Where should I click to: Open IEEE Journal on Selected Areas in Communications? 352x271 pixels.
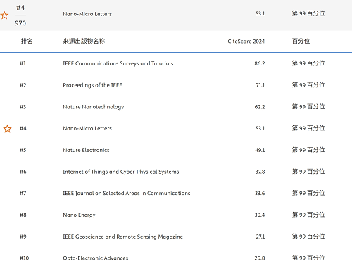click(127, 194)
